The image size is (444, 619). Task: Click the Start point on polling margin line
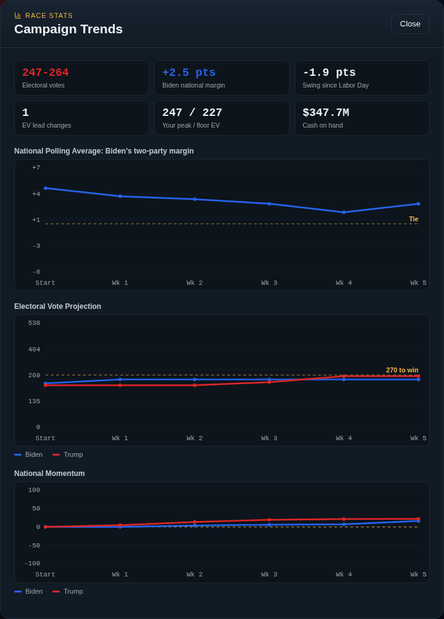point(46,188)
